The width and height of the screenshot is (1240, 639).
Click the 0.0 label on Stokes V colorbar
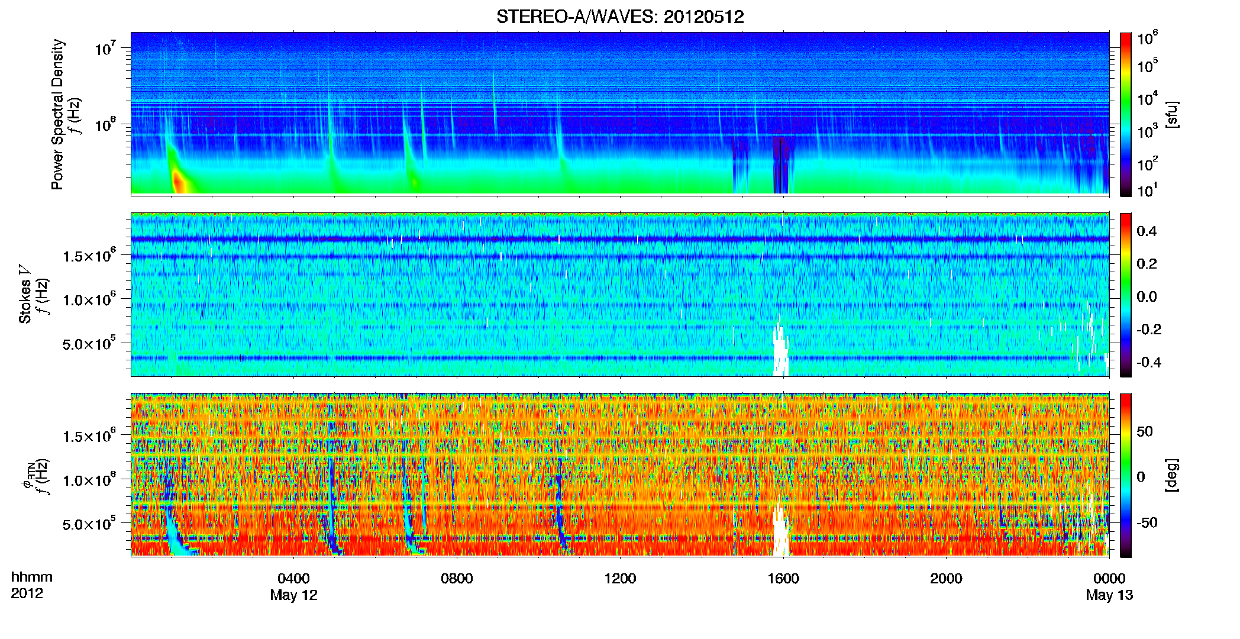click(x=1147, y=296)
